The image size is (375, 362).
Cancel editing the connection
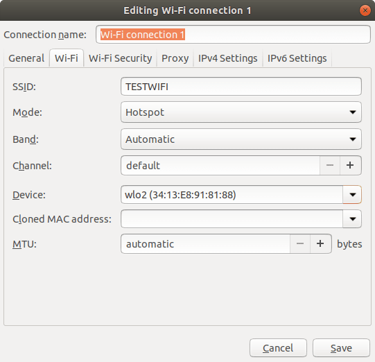pyautogui.click(x=278, y=348)
